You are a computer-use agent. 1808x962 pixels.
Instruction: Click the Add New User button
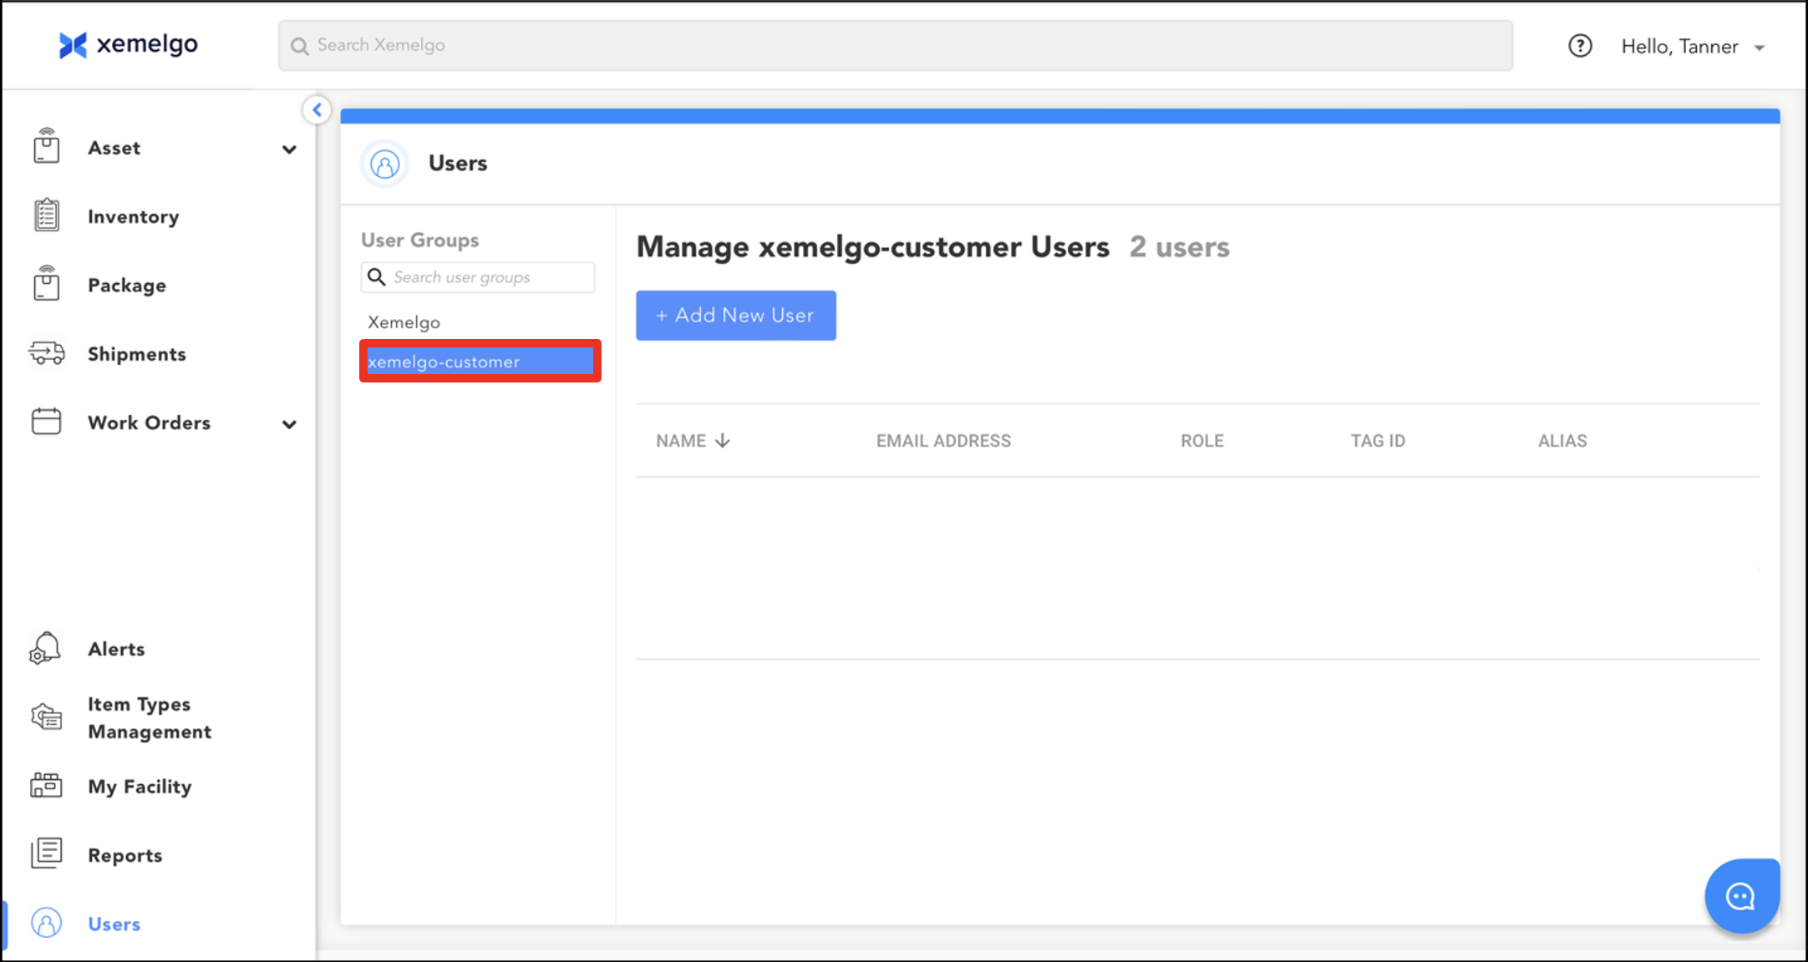click(x=735, y=316)
